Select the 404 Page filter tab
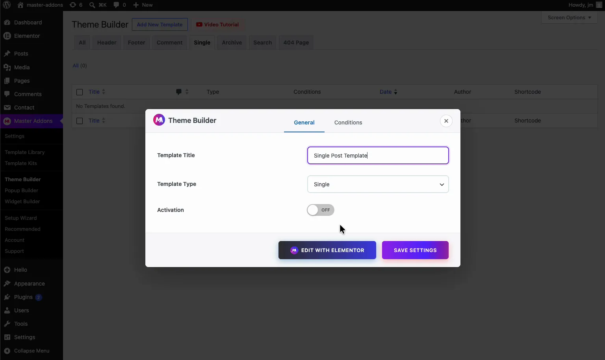605x360 pixels. point(296,43)
